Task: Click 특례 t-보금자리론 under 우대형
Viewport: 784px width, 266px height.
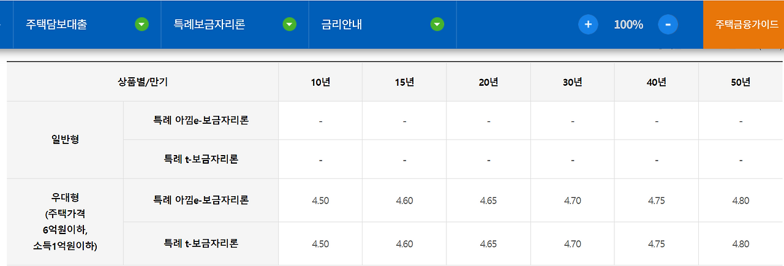Action: (201, 243)
